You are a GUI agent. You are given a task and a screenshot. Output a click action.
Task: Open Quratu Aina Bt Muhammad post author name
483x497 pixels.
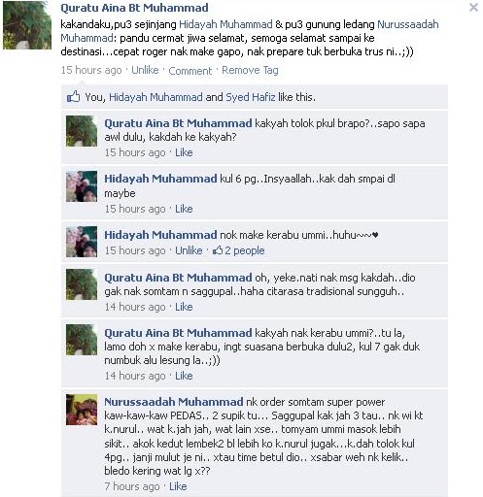point(134,8)
